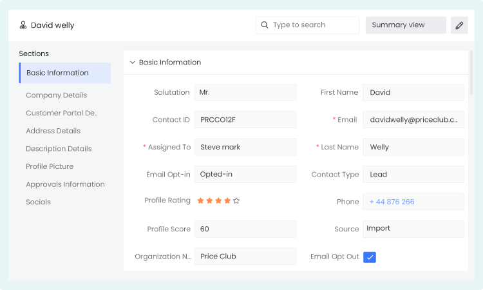Click the Type to search field
This screenshot has height=290, width=483.
(x=314, y=25)
